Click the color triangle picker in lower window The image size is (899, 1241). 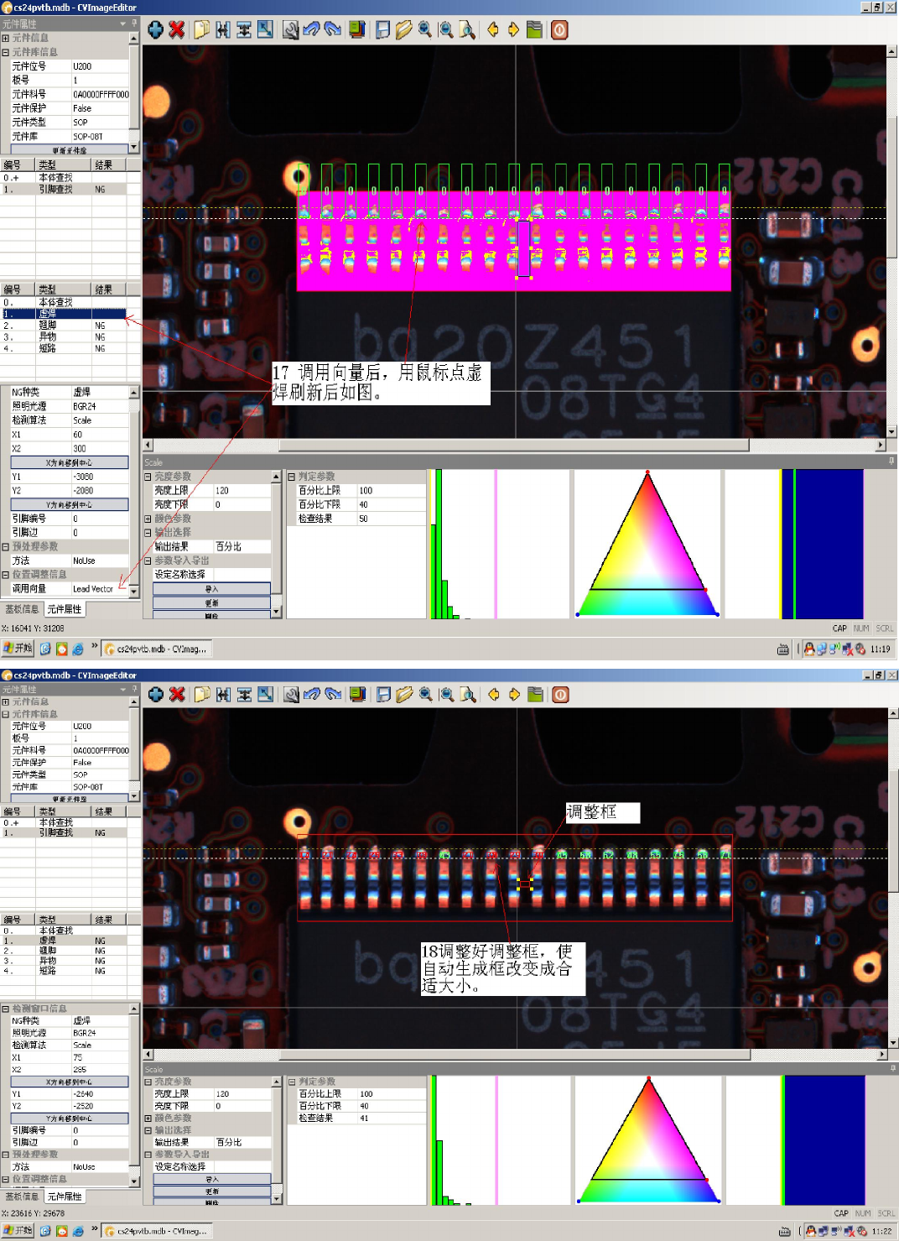(648, 1140)
